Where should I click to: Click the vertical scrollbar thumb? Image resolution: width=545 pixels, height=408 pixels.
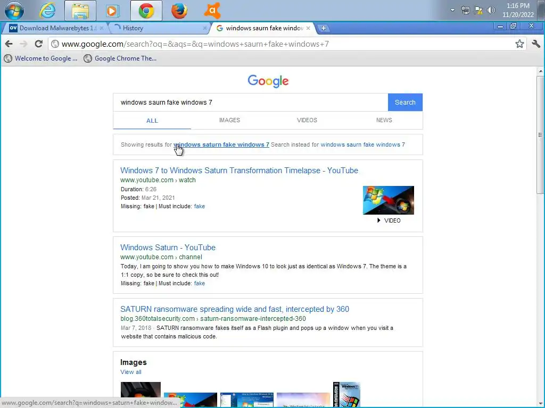pyautogui.click(x=540, y=135)
